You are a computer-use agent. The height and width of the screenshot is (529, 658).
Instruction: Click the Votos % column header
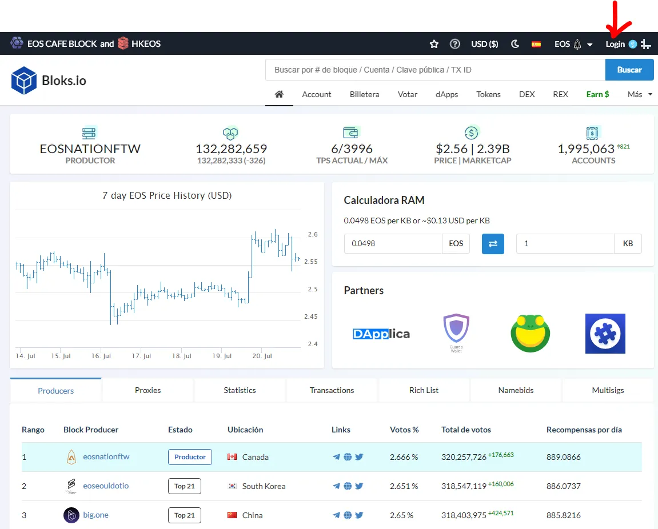coord(404,430)
